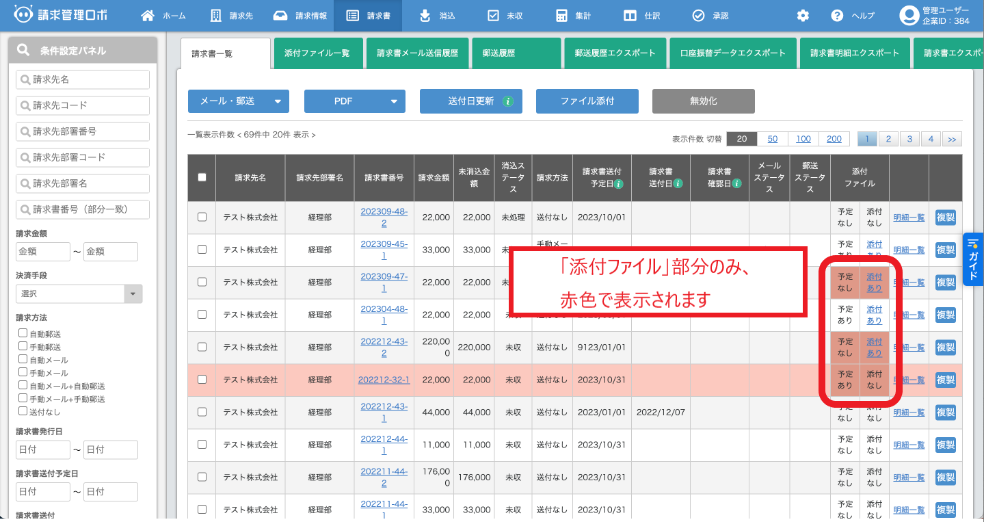The width and height of the screenshot is (984, 522).
Task: Click the 請求先名 search input field
Action: [x=82, y=79]
